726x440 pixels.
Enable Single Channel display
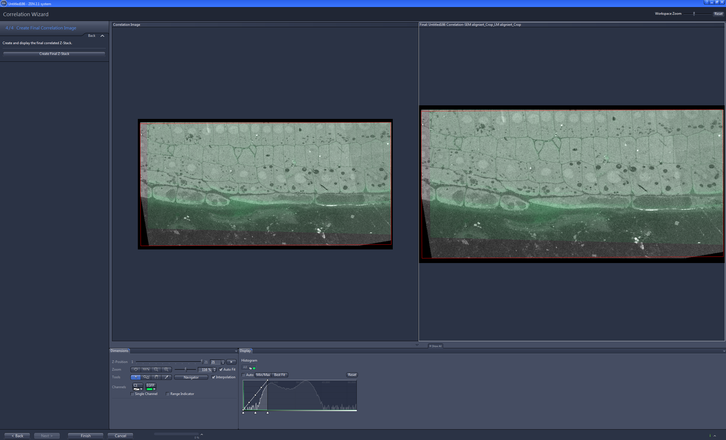(132, 394)
